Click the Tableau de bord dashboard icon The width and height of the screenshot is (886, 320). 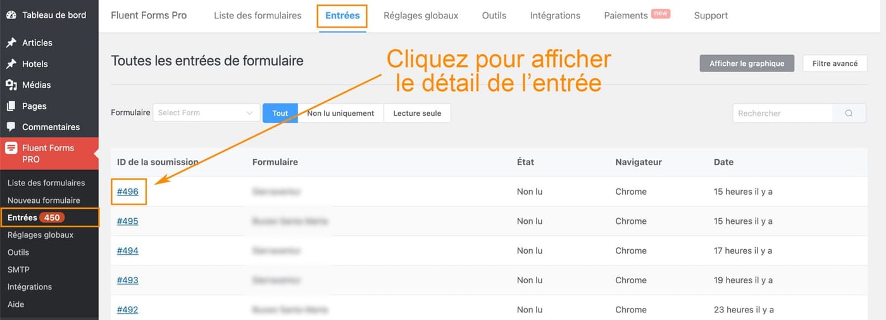pyautogui.click(x=11, y=15)
